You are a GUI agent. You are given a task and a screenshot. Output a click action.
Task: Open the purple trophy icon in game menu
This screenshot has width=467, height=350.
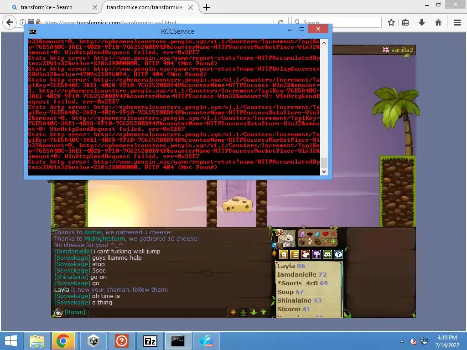[x=317, y=254]
